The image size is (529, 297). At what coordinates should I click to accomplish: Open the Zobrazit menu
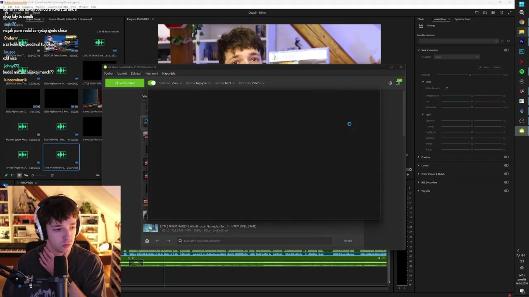pyautogui.click(x=136, y=73)
